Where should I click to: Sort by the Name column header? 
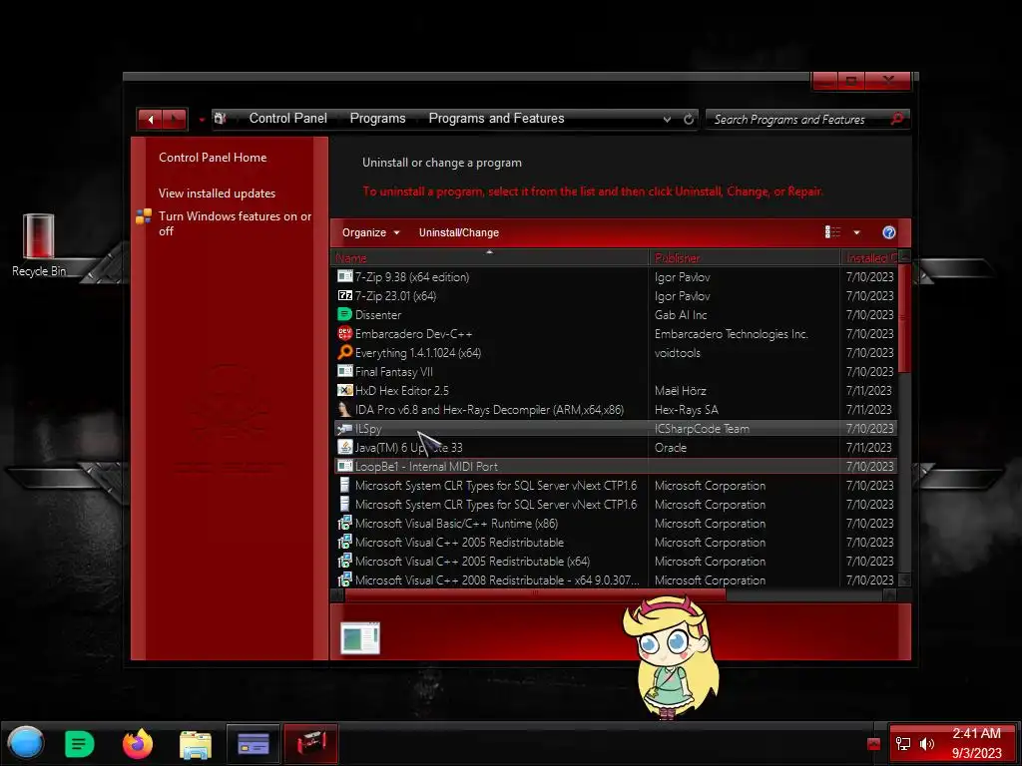[x=490, y=258]
